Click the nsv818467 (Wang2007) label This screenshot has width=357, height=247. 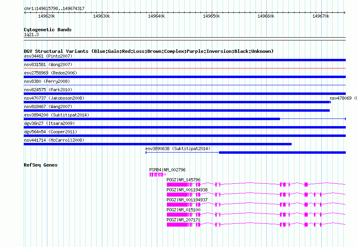(x=48, y=106)
